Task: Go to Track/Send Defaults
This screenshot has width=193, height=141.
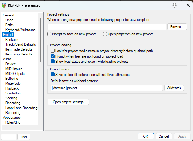Action: point(21,44)
